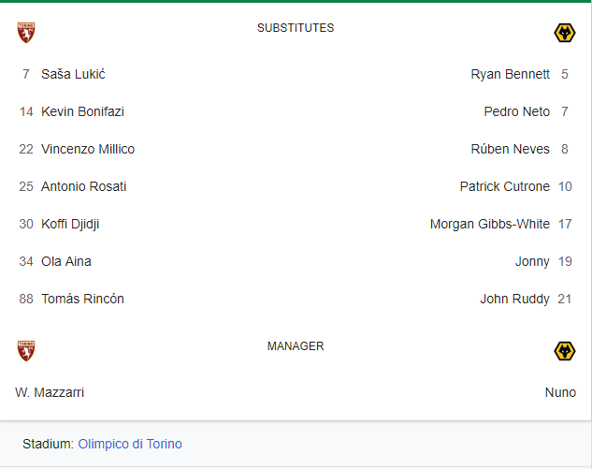Click the Torino crest in Manager section
Screen dimensions: 592x469
[x=26, y=351]
